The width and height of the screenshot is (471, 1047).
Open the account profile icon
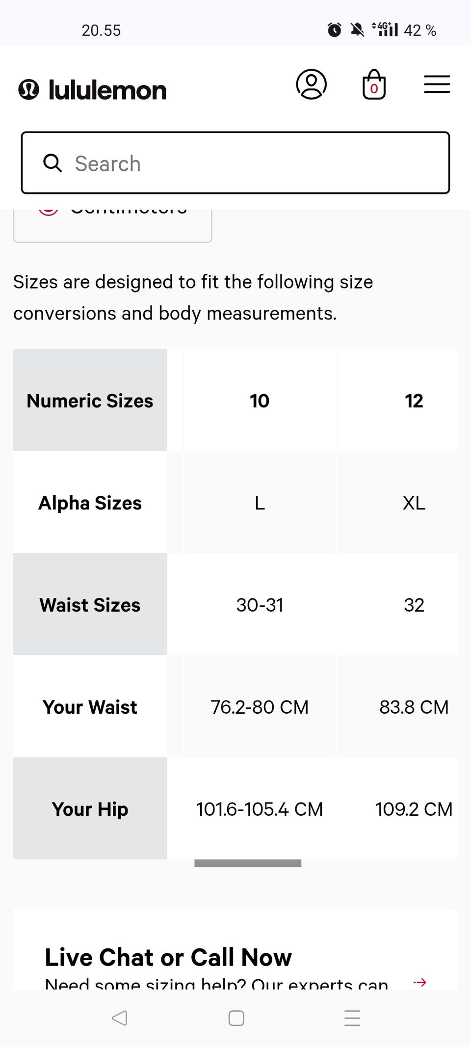click(x=311, y=84)
